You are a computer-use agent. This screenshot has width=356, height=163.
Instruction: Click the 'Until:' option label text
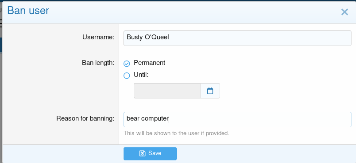tap(141, 75)
